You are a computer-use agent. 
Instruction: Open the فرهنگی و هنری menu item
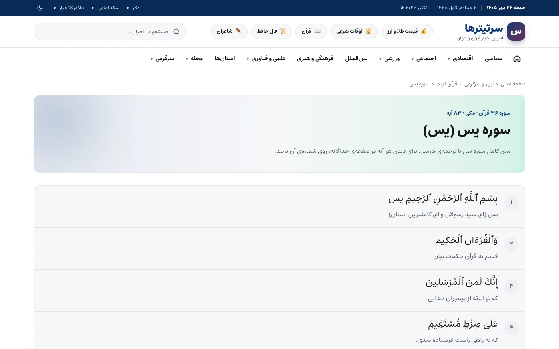[x=315, y=59]
